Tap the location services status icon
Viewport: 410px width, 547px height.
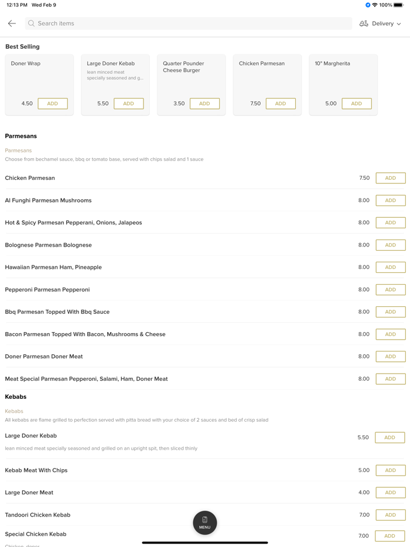pyautogui.click(x=368, y=5)
